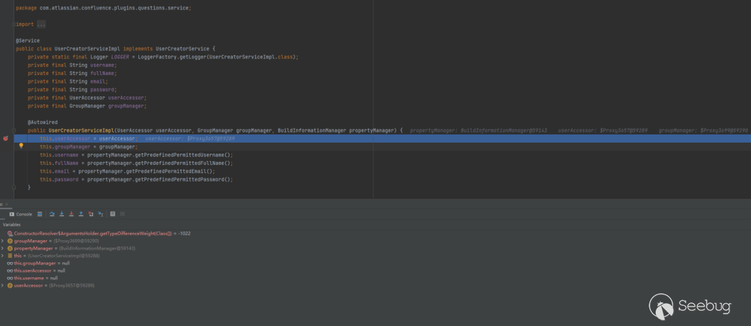Expand the groupManager variable node
Image resolution: width=751 pixels, height=326 pixels.
2,241
